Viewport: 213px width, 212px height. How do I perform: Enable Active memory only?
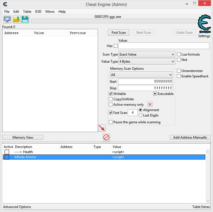[x=111, y=105]
